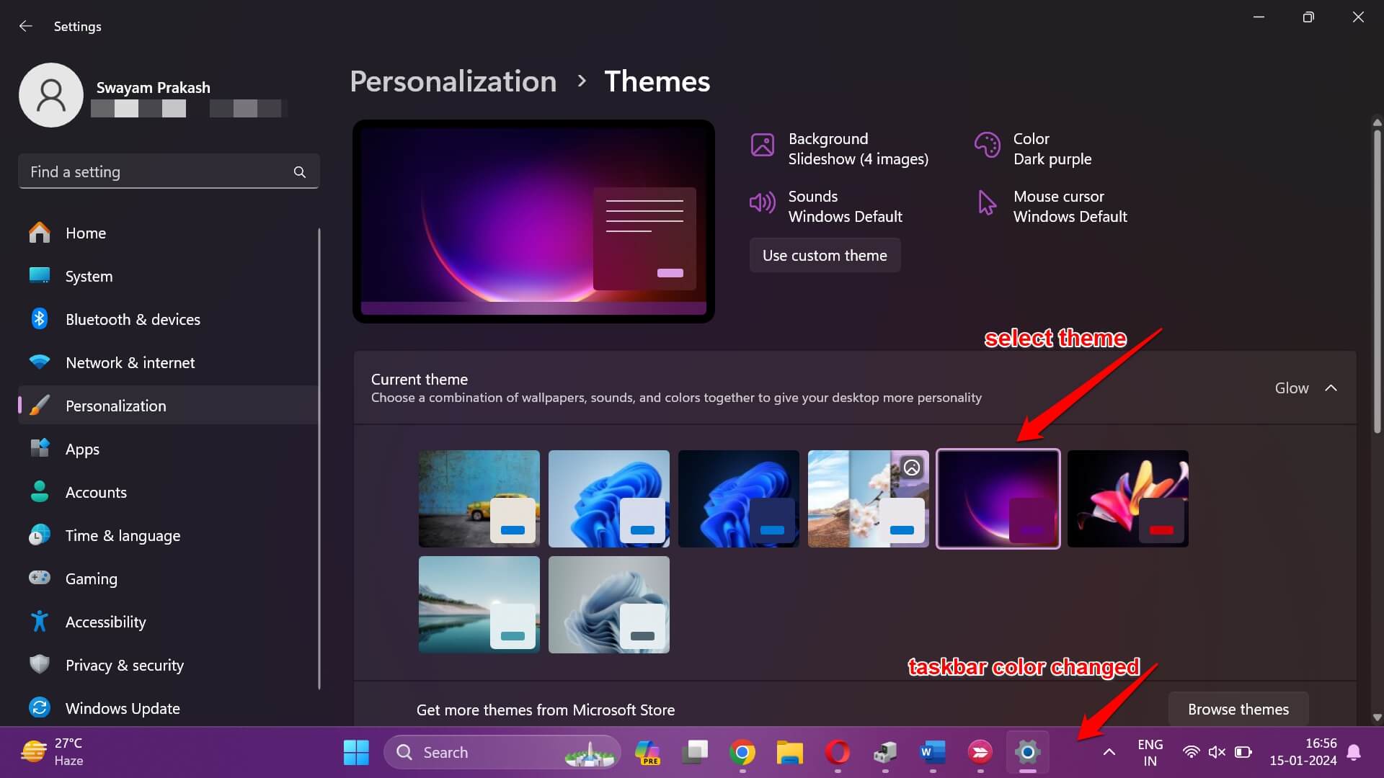1384x778 pixels.
Task: Open Accounts settings category
Action: (169, 493)
